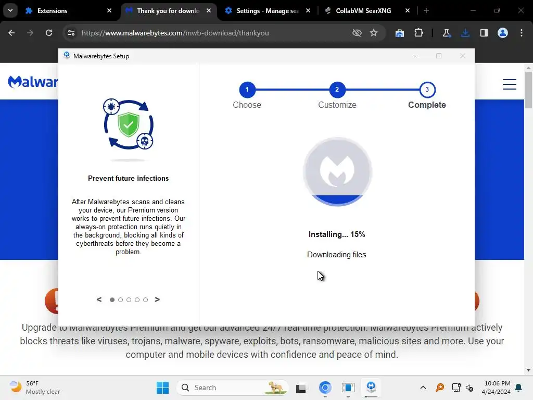Click Downloading files status text
Image resolution: width=533 pixels, height=400 pixels.
tap(337, 255)
